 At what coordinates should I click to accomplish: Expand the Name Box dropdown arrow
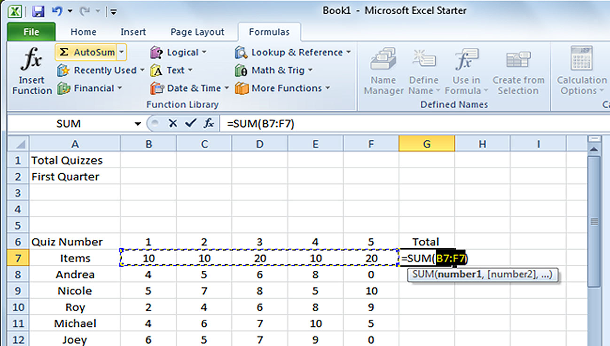click(138, 124)
